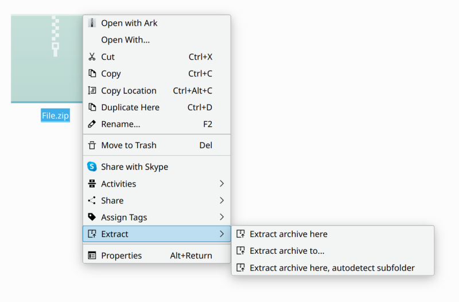Click the Rename pencil icon
Viewport: 459px width, 302px height.
click(x=92, y=124)
